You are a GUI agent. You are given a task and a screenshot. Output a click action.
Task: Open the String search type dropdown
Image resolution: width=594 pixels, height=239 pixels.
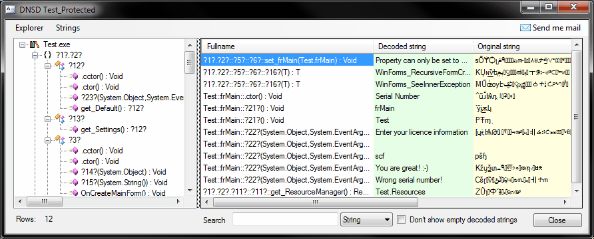coord(366,220)
